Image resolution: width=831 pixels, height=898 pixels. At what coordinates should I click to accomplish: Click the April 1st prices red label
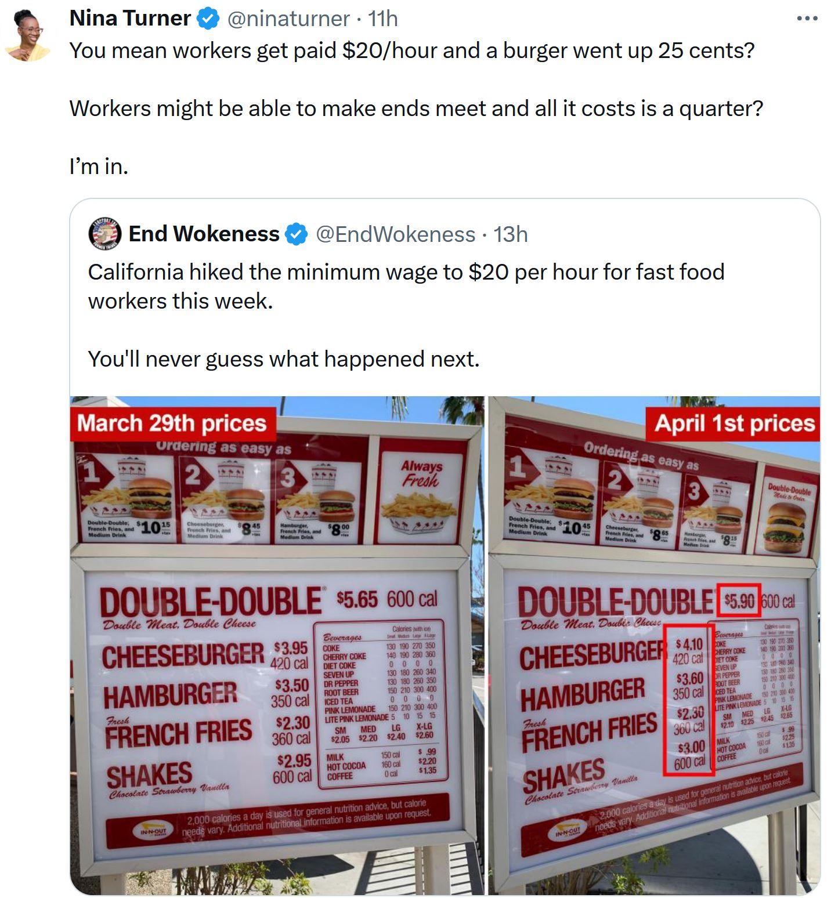733,423
